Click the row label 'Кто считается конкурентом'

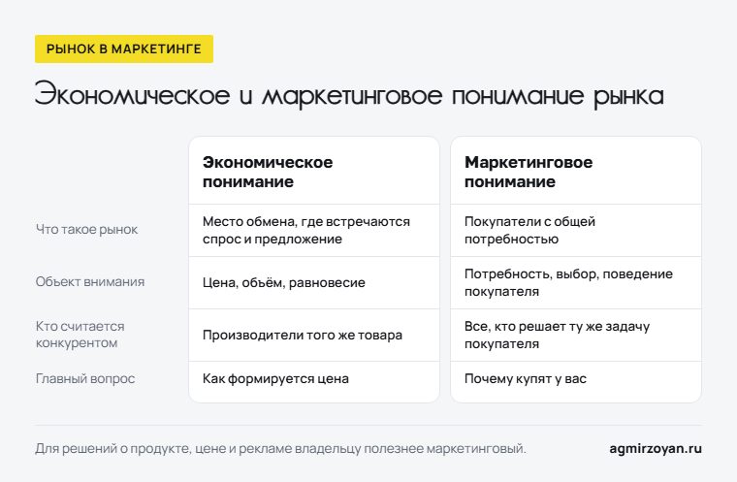pos(80,335)
